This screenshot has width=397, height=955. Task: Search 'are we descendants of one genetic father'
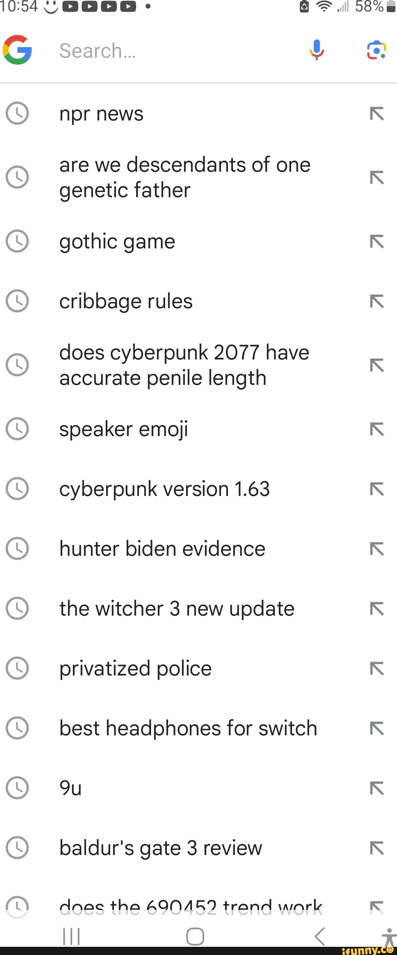[185, 177]
